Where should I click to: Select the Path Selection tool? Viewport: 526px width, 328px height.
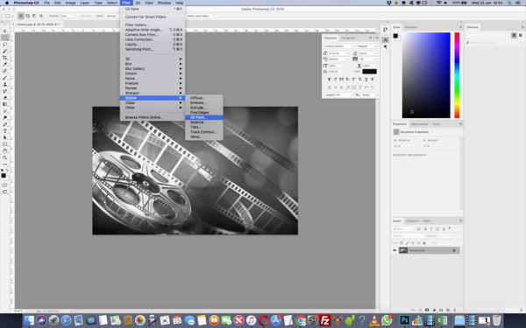coord(5,137)
